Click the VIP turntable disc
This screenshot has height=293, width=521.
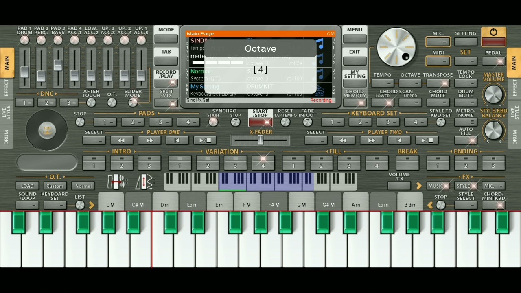click(x=46, y=130)
